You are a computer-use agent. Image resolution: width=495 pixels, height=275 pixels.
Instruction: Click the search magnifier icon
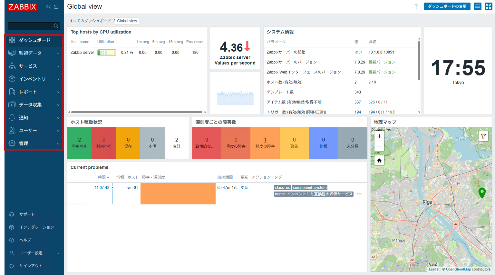click(56, 26)
